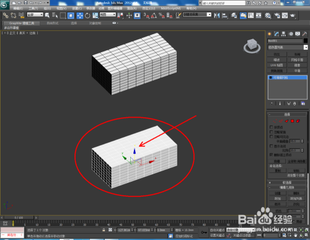Pick the Rectangular Selection Region tool
The height and width of the screenshot is (240, 310).
(x=63, y=16)
